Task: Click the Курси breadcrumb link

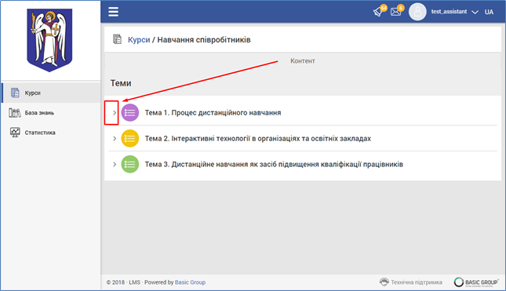Action: [x=139, y=40]
